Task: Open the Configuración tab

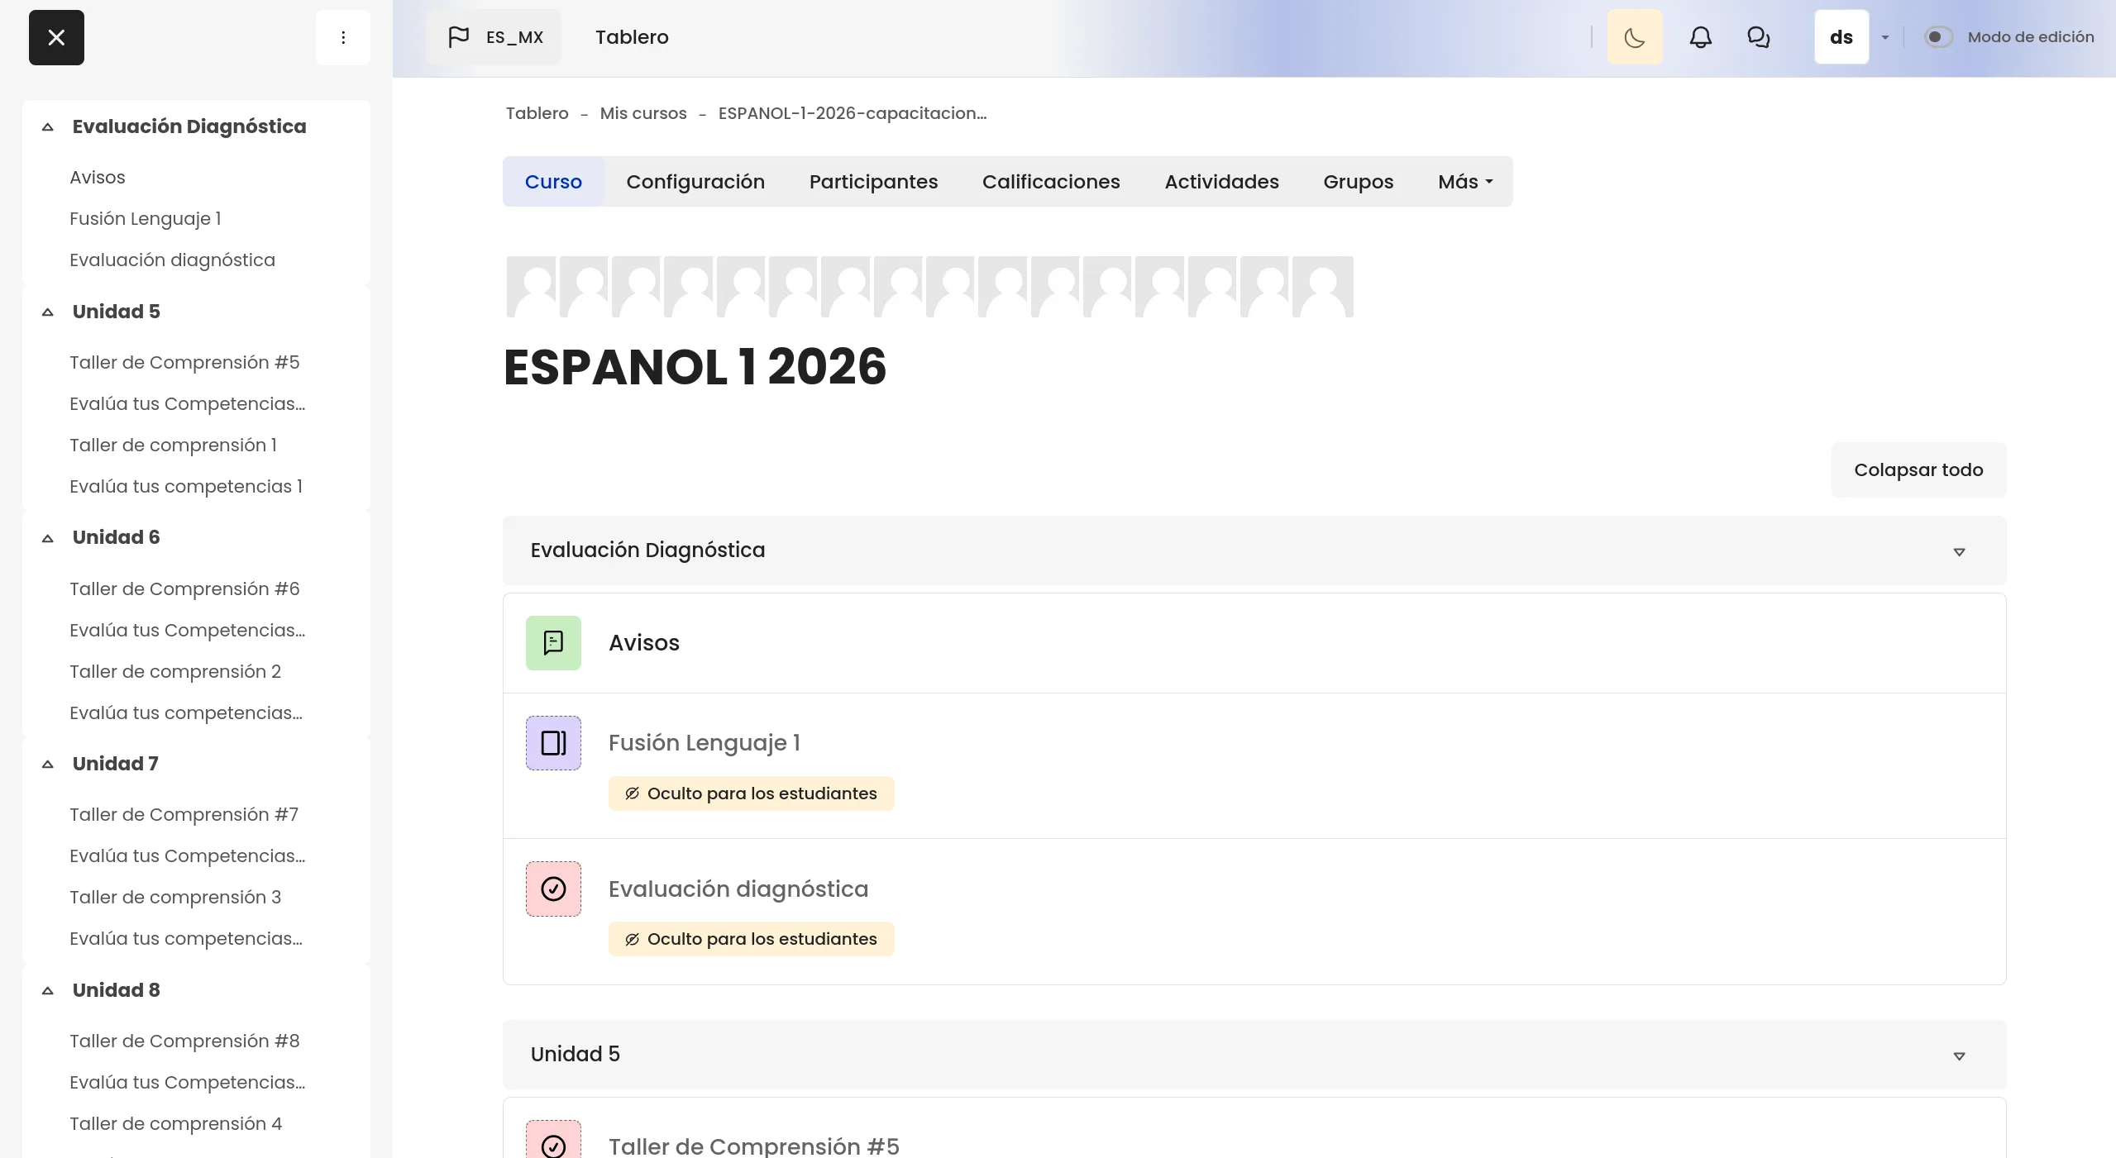Action: pyautogui.click(x=695, y=182)
